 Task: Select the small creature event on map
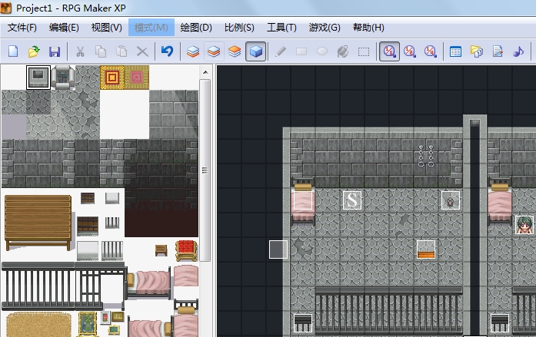[451, 200]
